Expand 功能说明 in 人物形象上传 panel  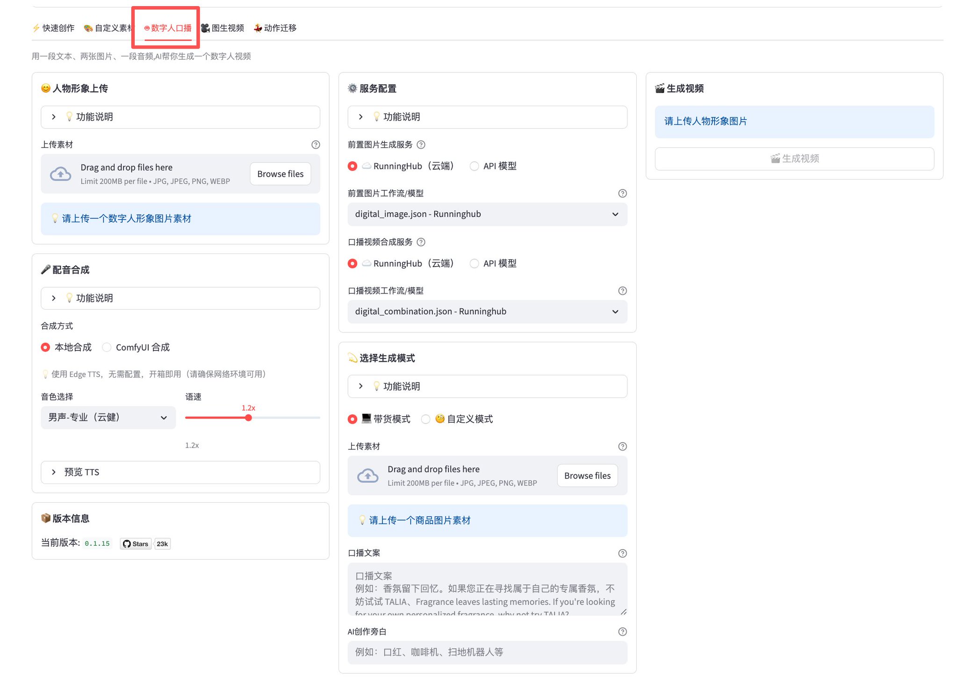coord(180,117)
